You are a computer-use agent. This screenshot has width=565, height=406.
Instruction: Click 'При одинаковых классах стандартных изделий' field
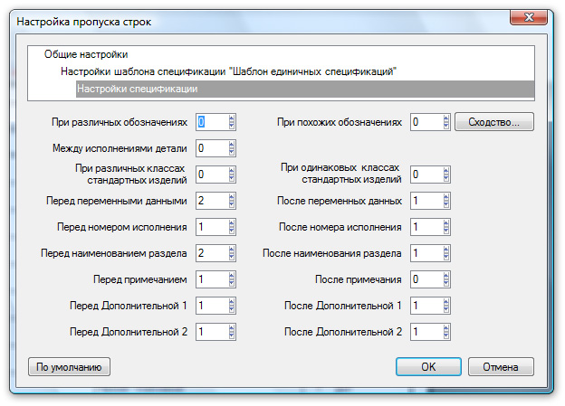click(425, 174)
